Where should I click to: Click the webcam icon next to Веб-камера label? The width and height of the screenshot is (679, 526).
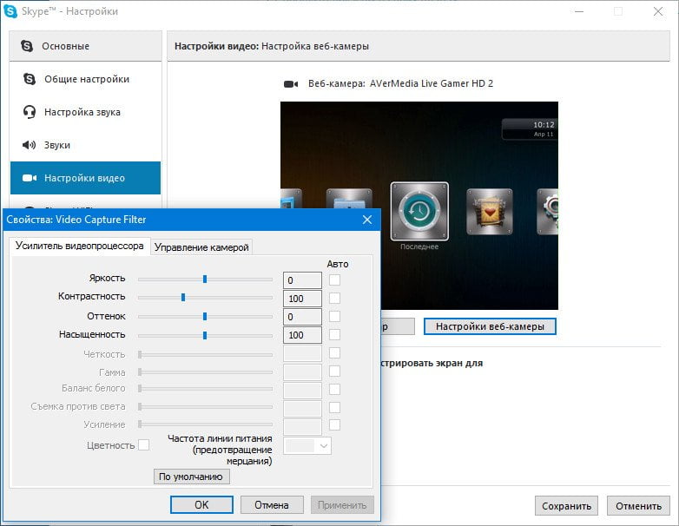(291, 84)
